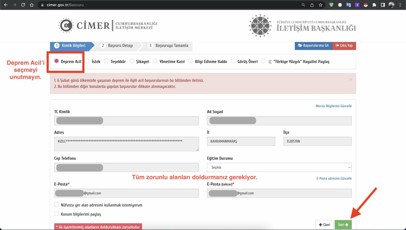The width and height of the screenshot is (406, 230).
Task: Choose the Şikayet radio button
Action: click(x=132, y=61)
